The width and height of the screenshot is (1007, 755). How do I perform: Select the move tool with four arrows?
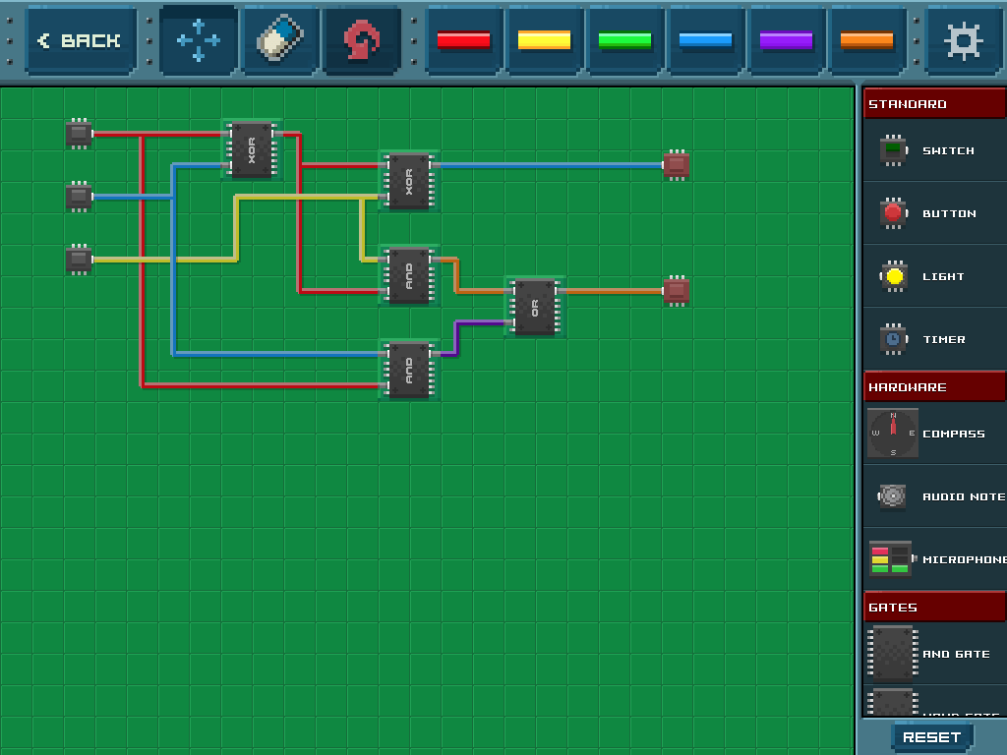pyautogui.click(x=199, y=41)
